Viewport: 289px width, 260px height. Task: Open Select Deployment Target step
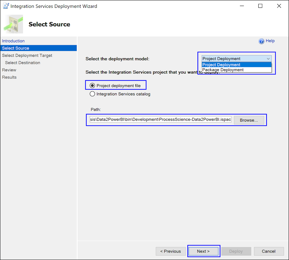click(27, 55)
